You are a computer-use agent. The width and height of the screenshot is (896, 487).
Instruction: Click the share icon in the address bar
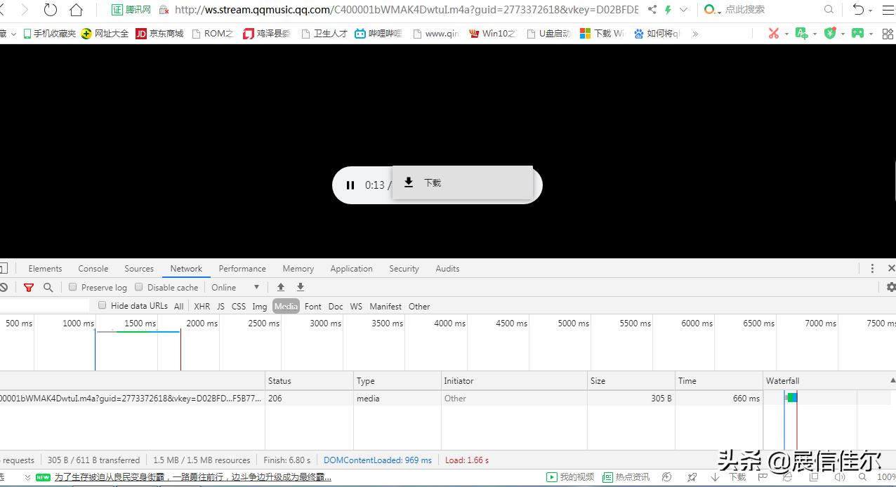point(652,10)
